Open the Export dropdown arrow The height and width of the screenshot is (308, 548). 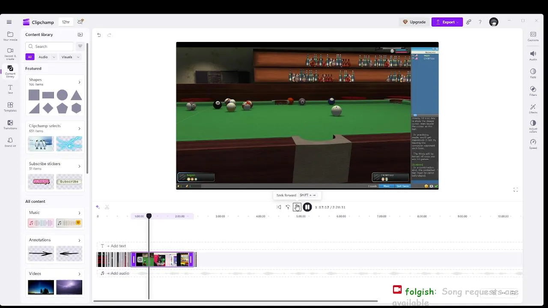(x=458, y=22)
